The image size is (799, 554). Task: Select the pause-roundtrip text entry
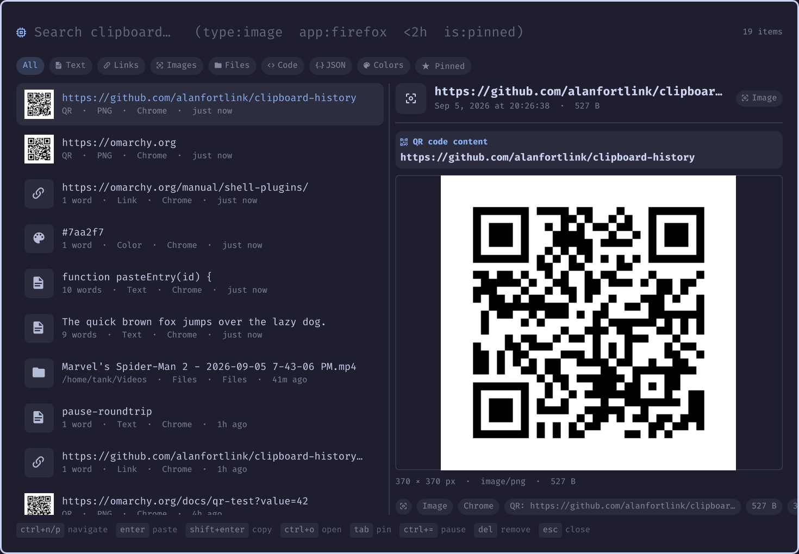point(200,418)
